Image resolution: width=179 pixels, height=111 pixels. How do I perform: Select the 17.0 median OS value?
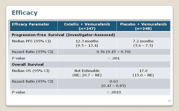pyautogui.click(x=143, y=71)
